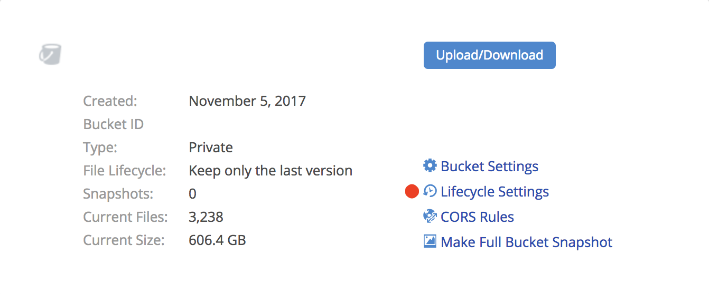Click the snapshot picture icon
This screenshot has width=709, height=294.
tap(430, 242)
